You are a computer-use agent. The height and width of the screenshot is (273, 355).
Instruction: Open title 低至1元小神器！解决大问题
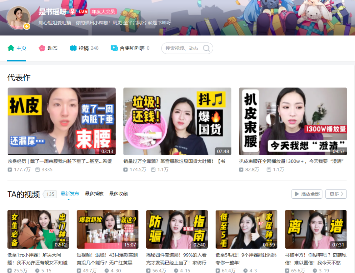(37, 259)
